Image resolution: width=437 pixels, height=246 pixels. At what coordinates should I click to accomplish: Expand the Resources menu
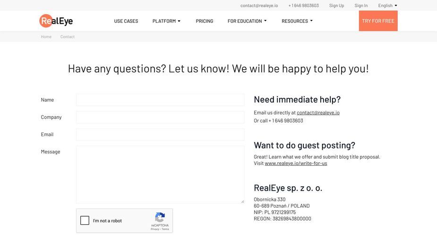[297, 21]
